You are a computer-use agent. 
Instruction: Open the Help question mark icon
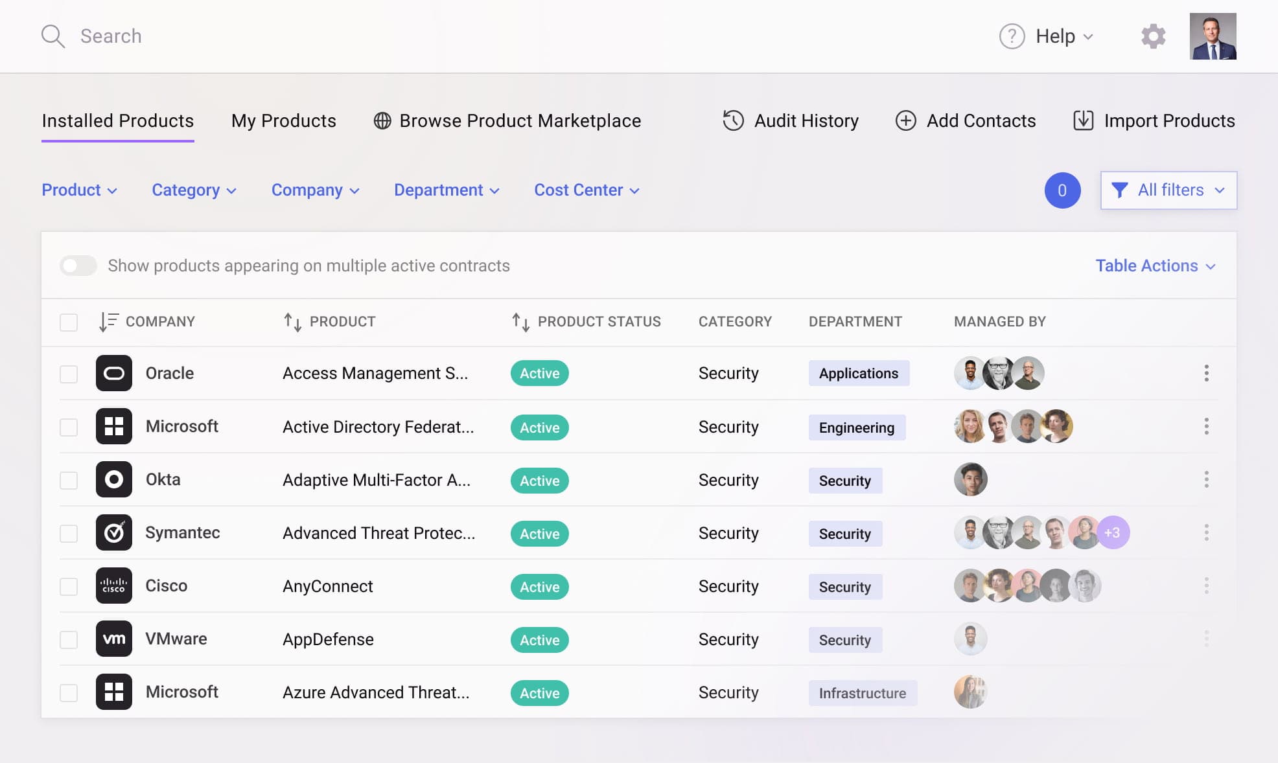point(1012,36)
